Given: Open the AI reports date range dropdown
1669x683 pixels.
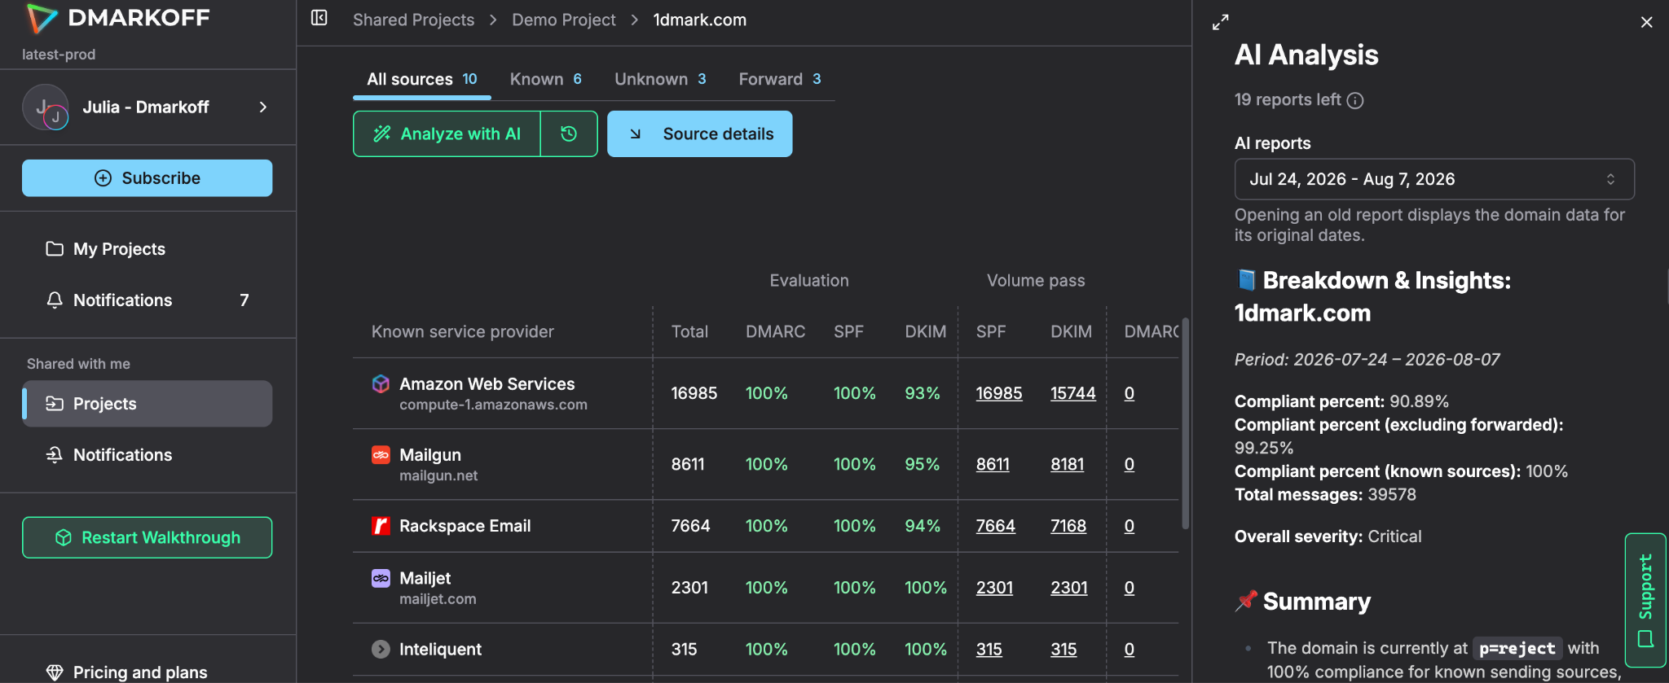Looking at the screenshot, I should pyautogui.click(x=1434, y=179).
